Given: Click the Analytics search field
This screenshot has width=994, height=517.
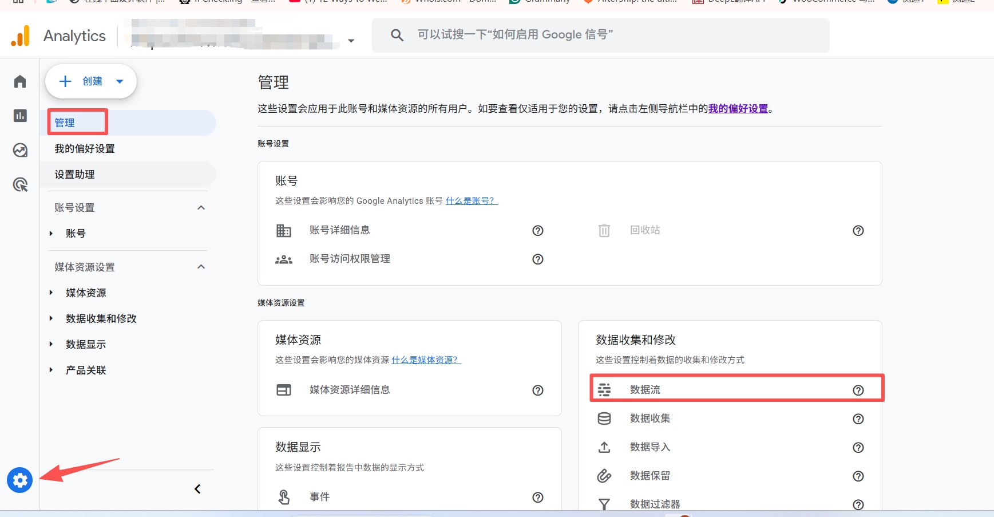Looking at the screenshot, I should pyautogui.click(x=601, y=35).
